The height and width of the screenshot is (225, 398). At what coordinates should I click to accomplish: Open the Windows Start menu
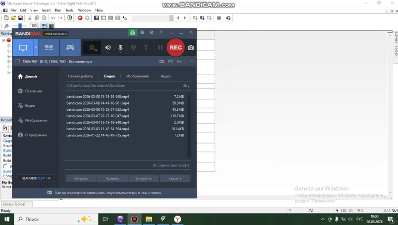tap(7, 219)
